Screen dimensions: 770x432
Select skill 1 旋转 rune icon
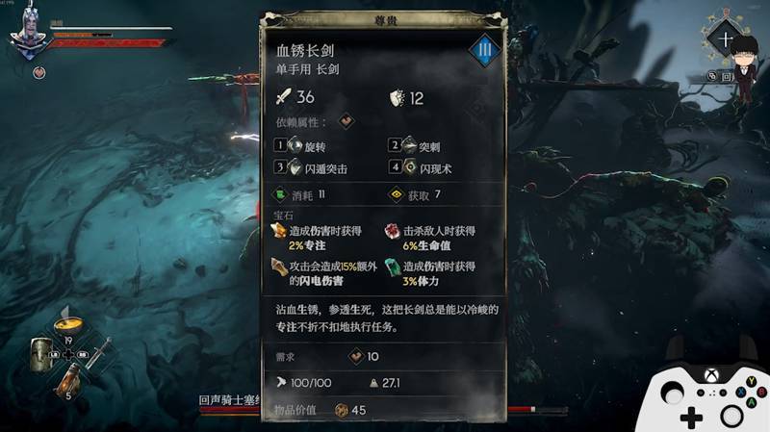tap(295, 145)
